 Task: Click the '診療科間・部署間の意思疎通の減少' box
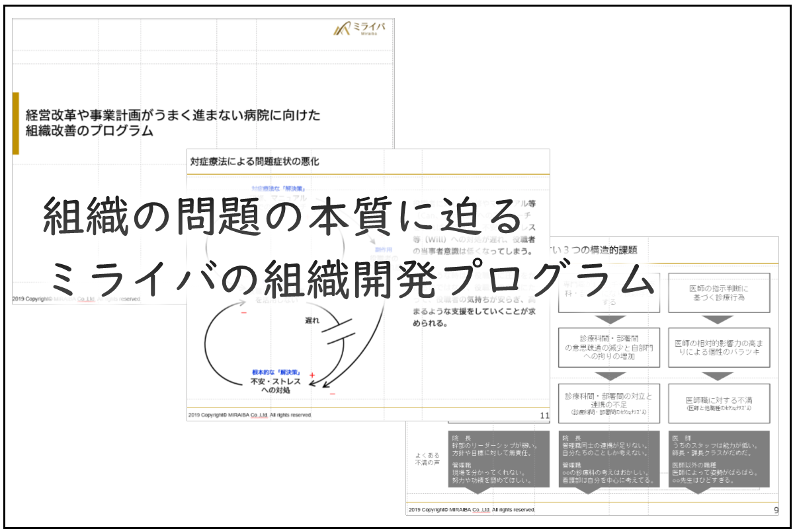click(x=608, y=347)
